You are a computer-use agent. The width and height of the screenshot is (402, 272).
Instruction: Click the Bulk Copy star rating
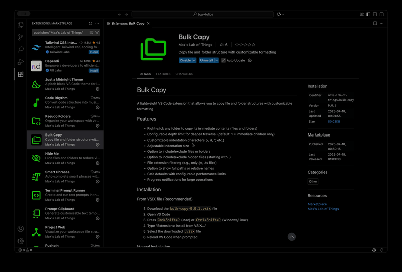click(x=245, y=45)
